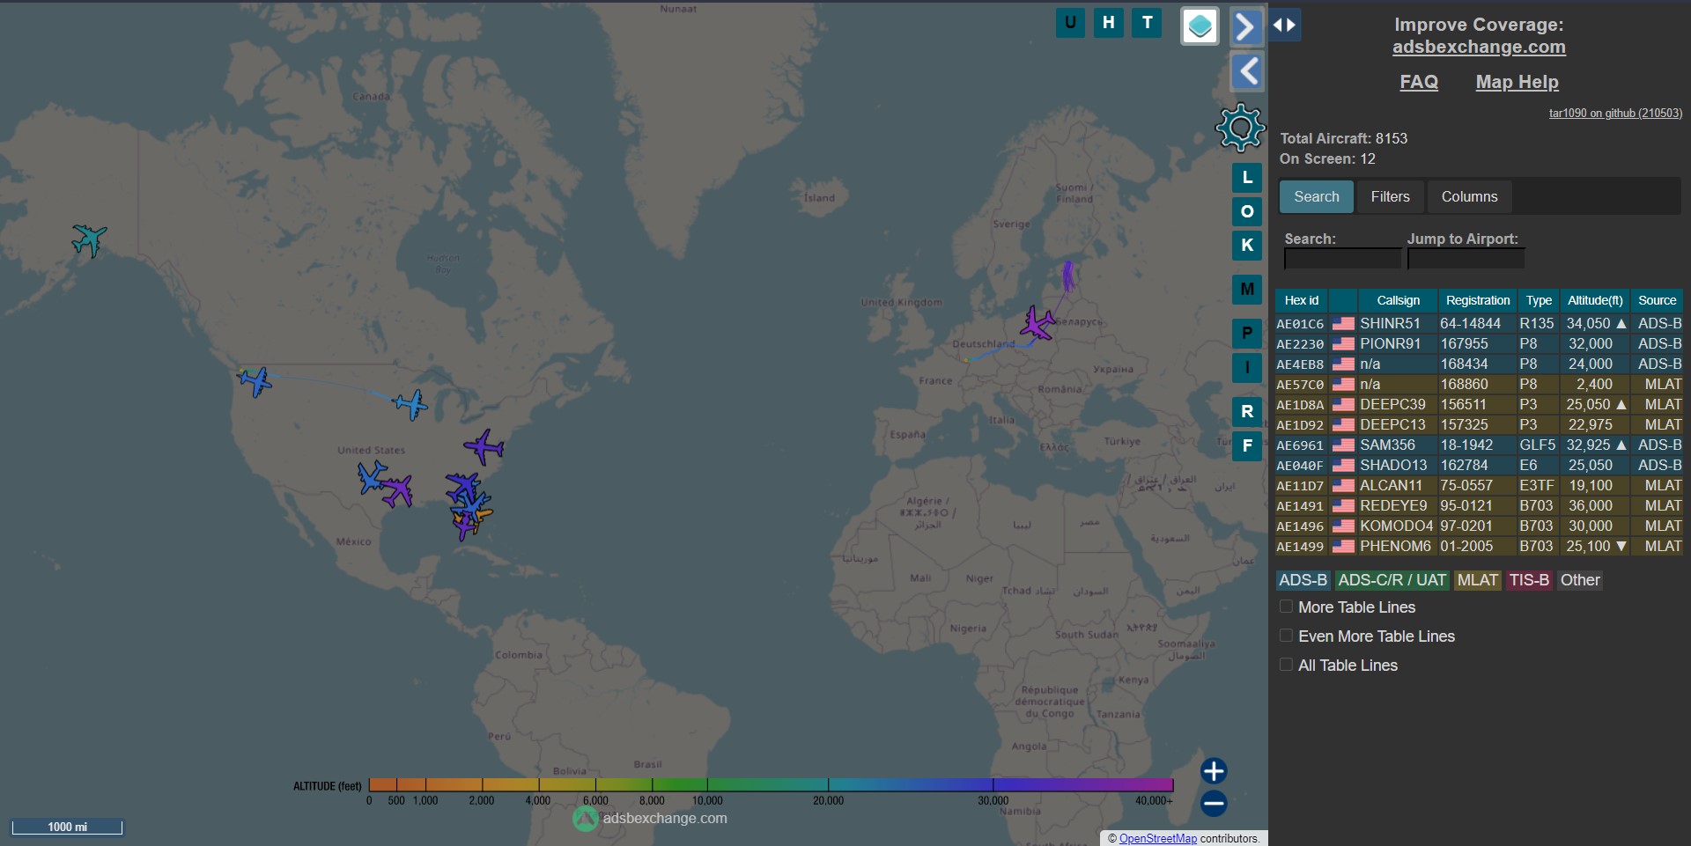Sort table by Type column
The width and height of the screenshot is (1691, 846).
tap(1539, 300)
